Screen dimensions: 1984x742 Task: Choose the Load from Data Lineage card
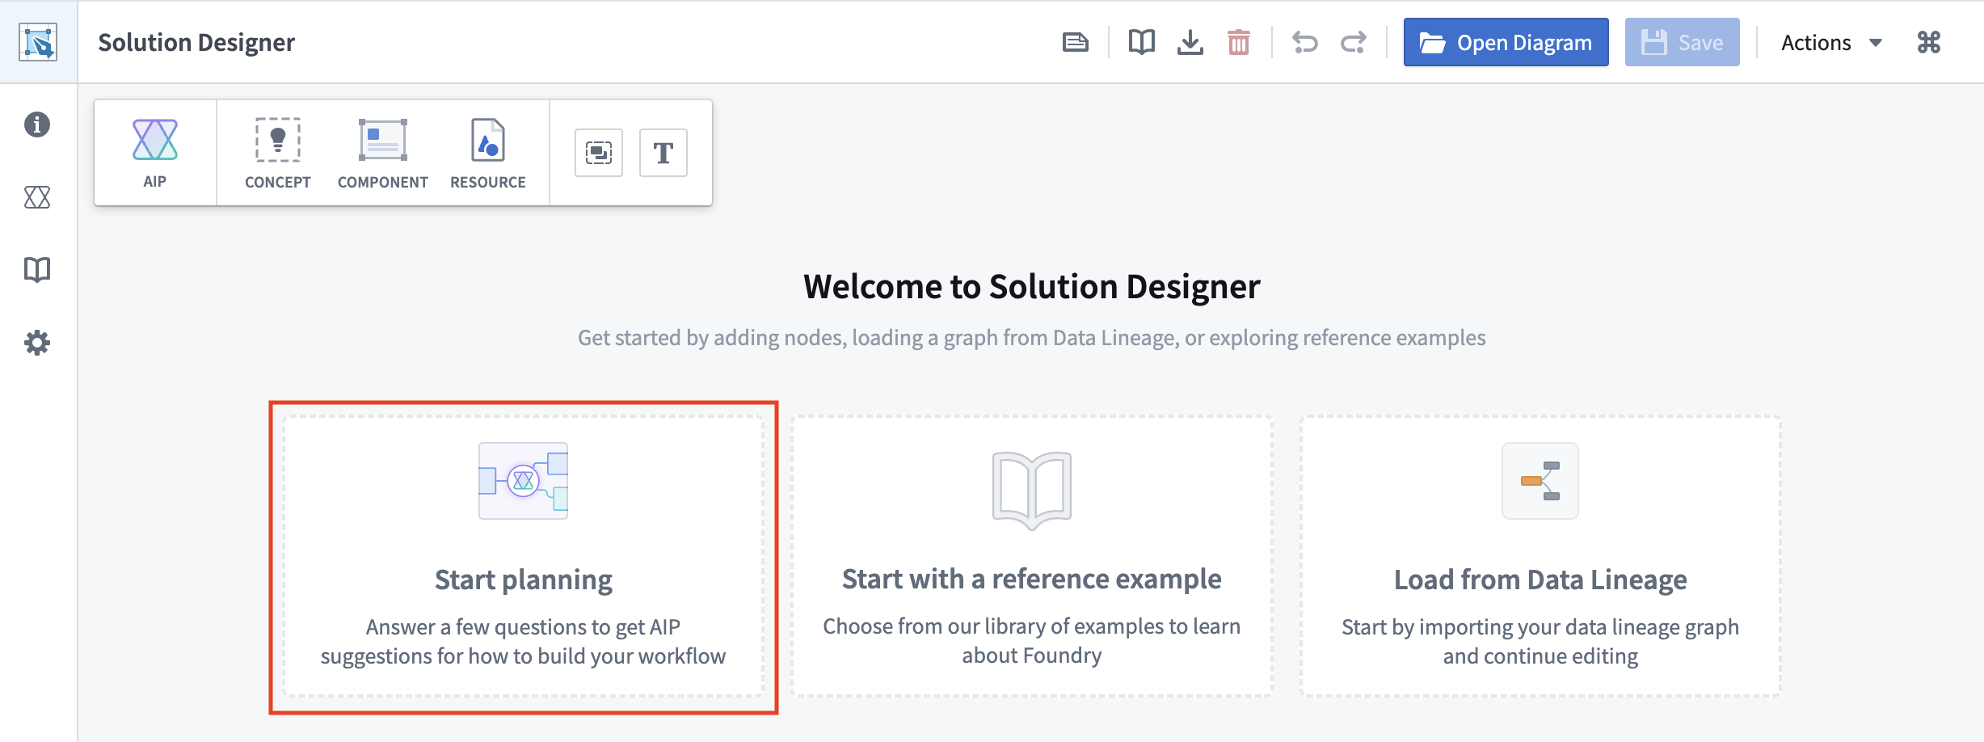[x=1540, y=557]
